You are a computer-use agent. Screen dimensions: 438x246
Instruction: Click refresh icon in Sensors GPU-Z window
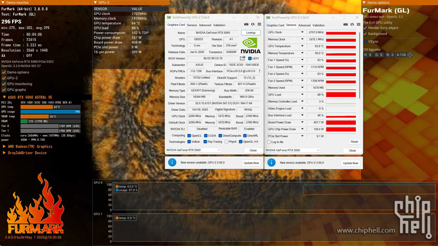pyautogui.click(x=352, y=25)
